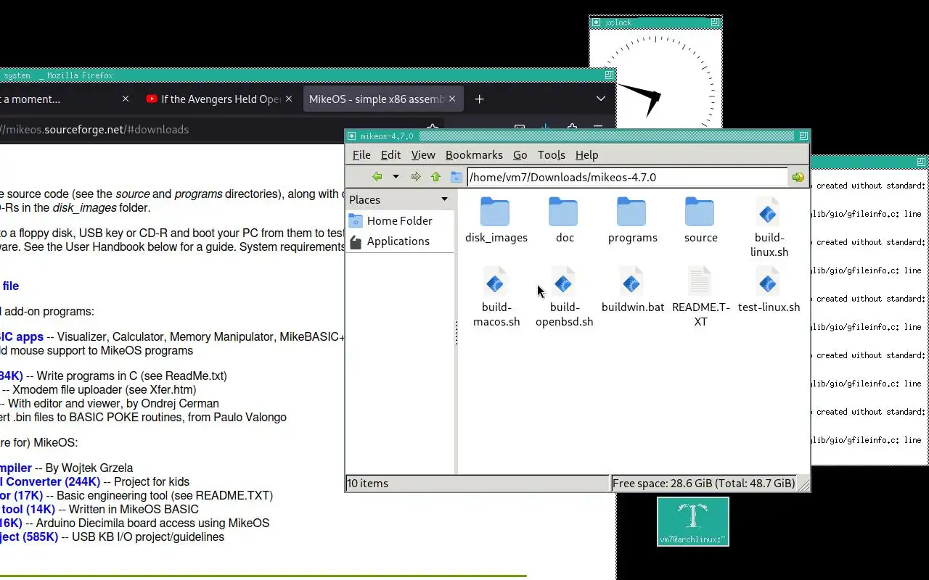Click the bold "file" link on the webpage

10,286
